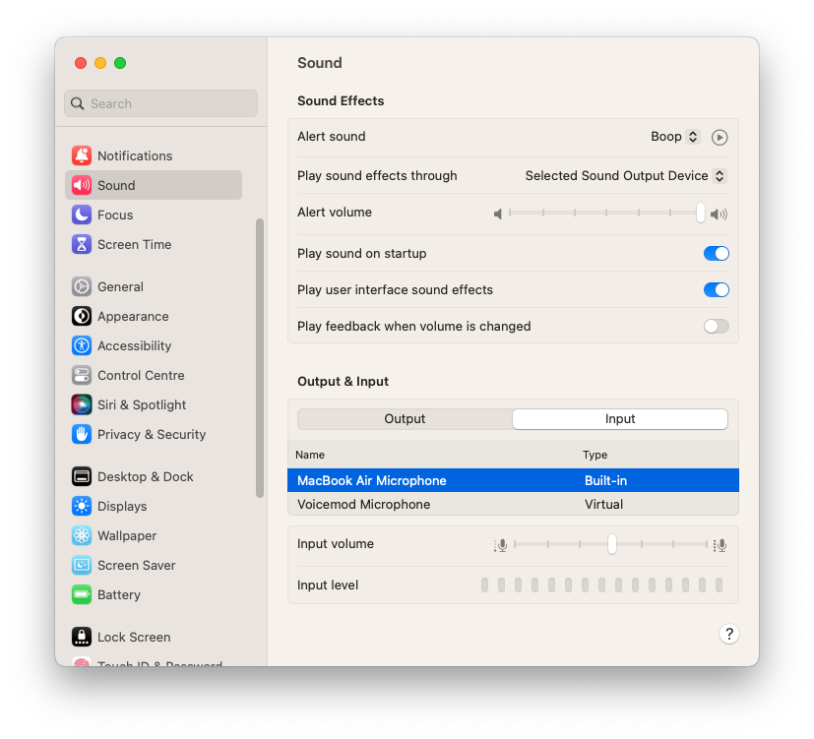Screen dimensions: 814x739
Task: Click the Focus moon icon
Action: coord(82,215)
